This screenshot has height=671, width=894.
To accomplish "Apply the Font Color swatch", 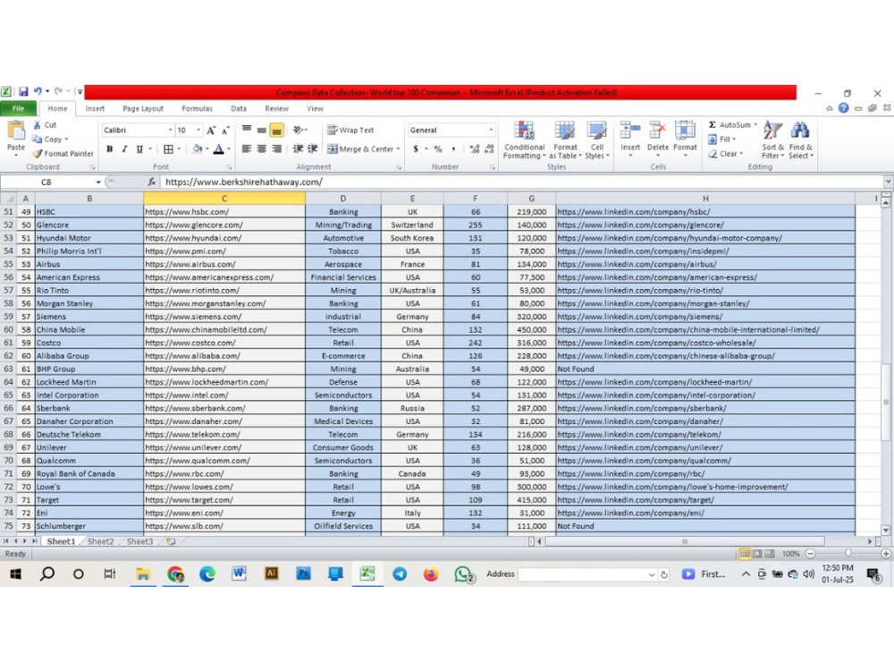I will [218, 149].
